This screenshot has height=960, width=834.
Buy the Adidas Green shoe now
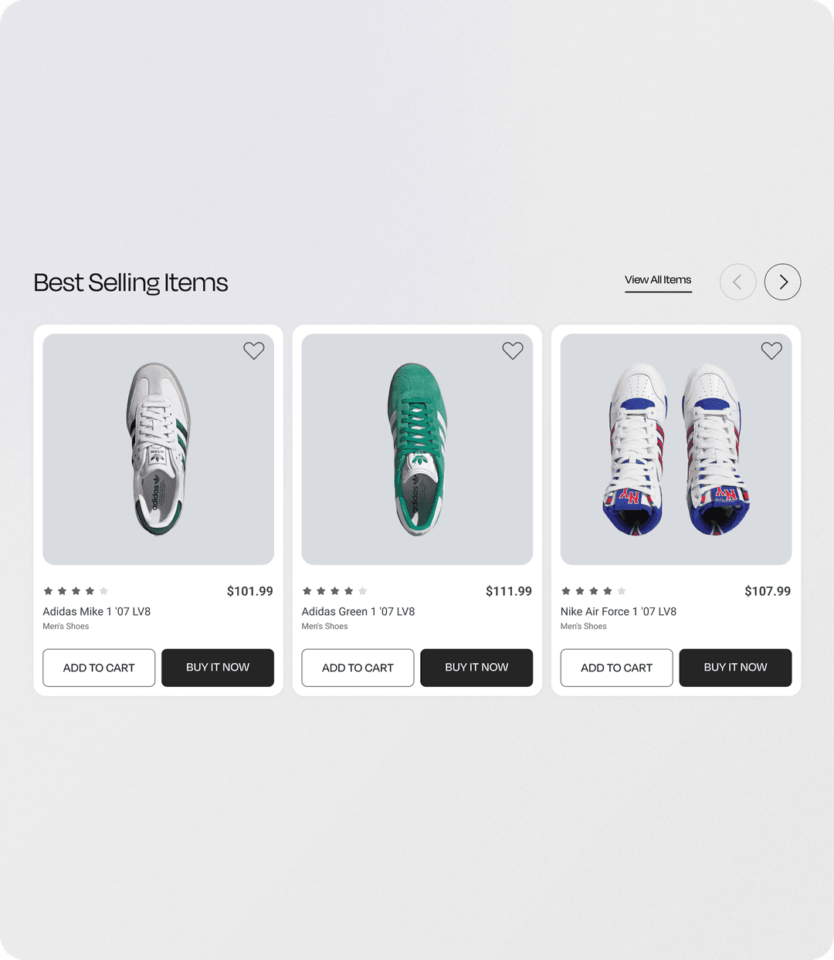tap(476, 668)
